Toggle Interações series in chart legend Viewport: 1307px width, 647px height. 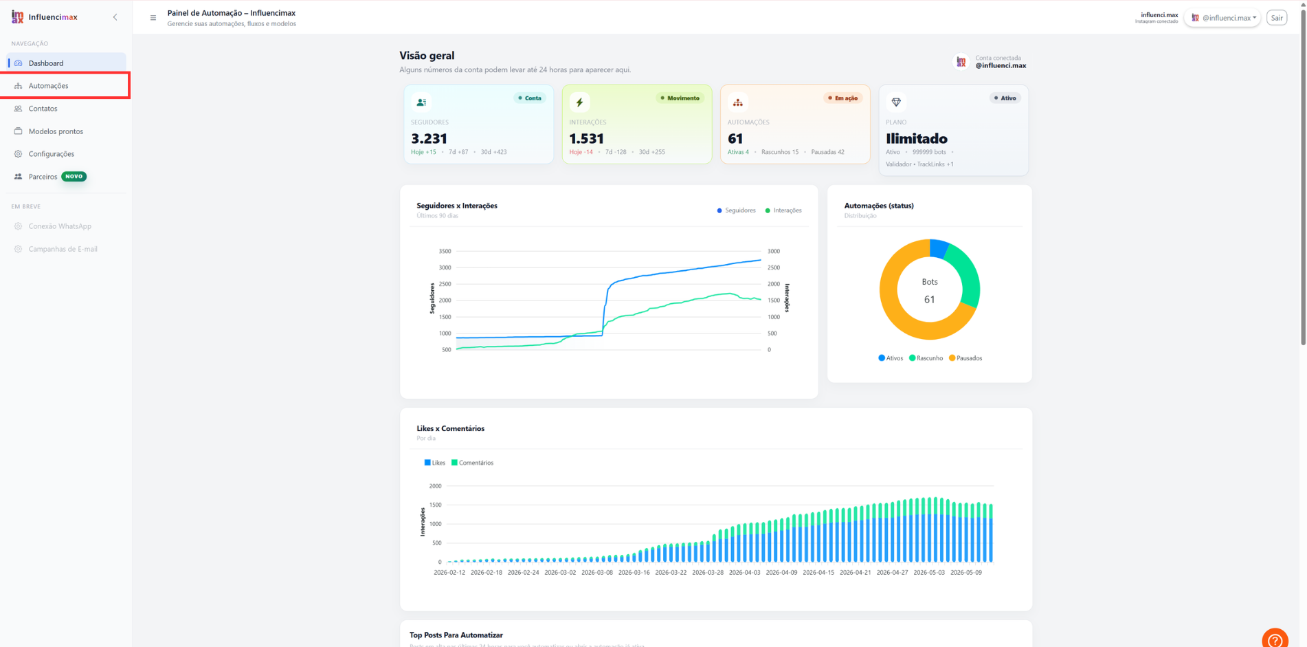coord(783,210)
